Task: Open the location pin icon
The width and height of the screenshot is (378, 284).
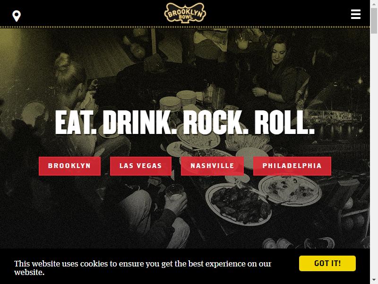Action: 17,16
